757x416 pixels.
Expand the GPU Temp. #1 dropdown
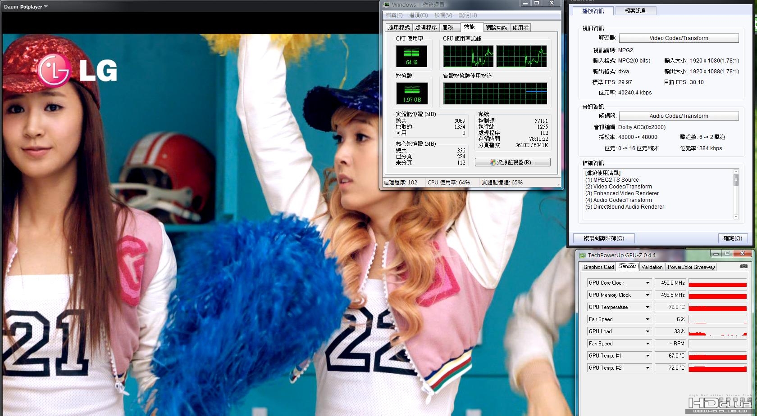click(648, 356)
